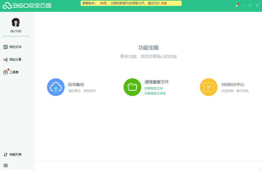Click the 我的分享 share icon

pos(6,60)
